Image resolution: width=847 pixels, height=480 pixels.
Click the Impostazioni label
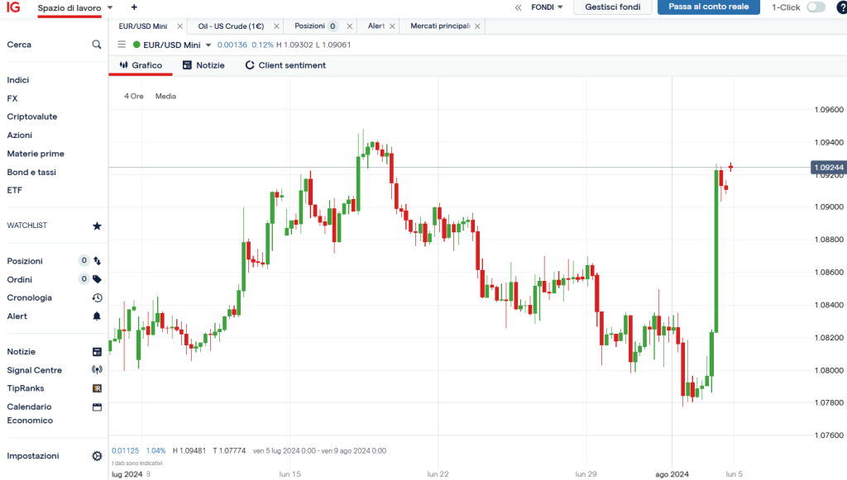click(x=33, y=456)
